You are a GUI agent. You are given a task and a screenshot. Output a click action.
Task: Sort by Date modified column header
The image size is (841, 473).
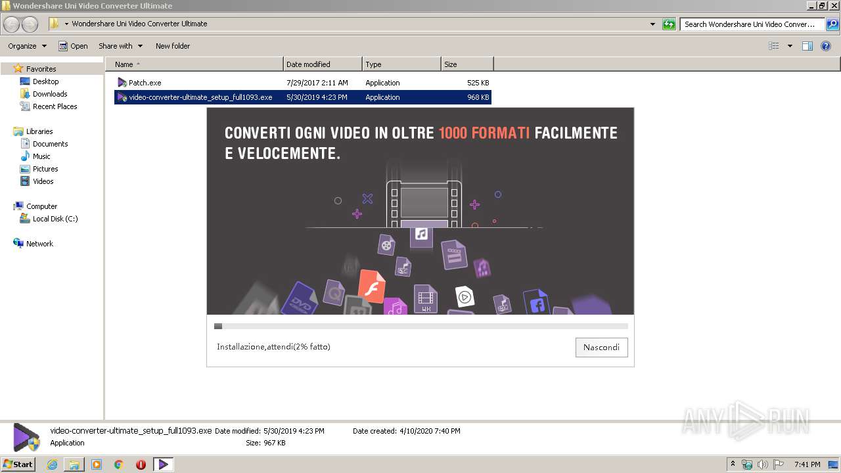323,64
